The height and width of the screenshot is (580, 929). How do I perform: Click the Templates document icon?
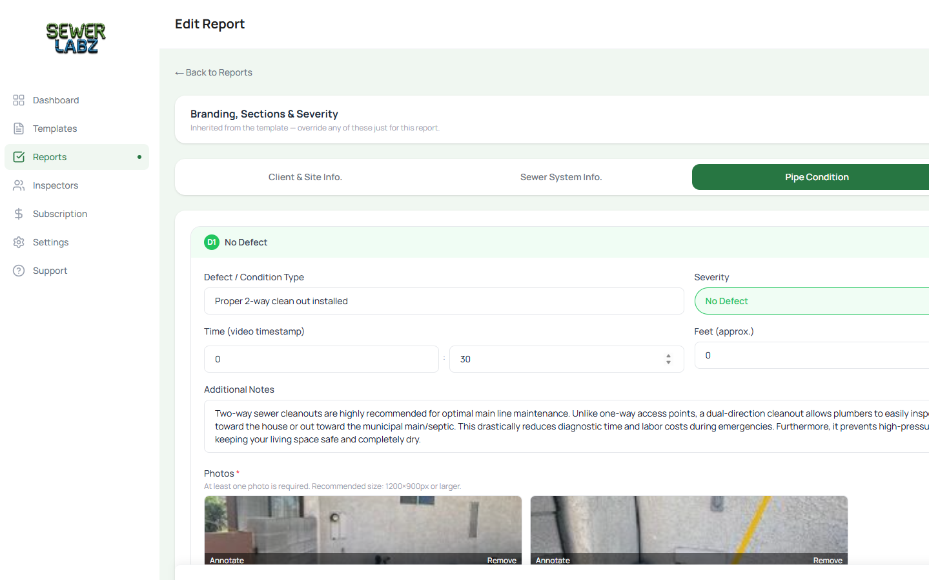pyautogui.click(x=19, y=129)
